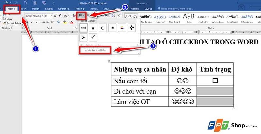Expand the Font Color dropdown arrow

point(75,22)
